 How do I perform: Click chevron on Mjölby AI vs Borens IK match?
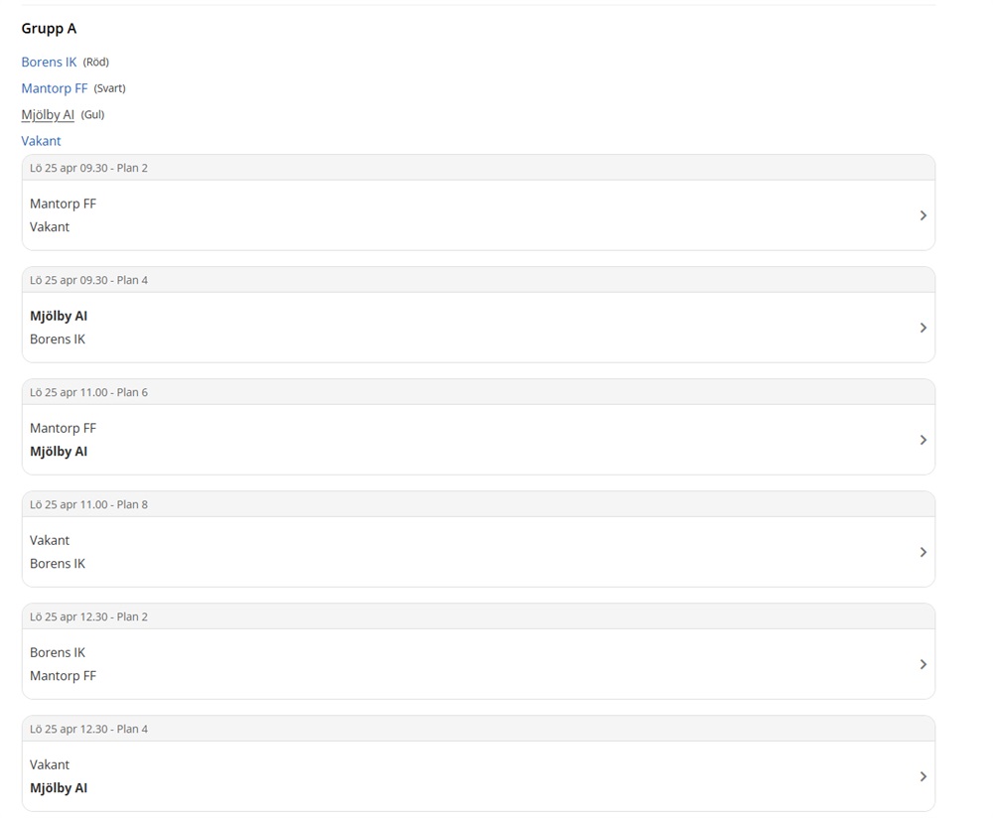tap(922, 328)
